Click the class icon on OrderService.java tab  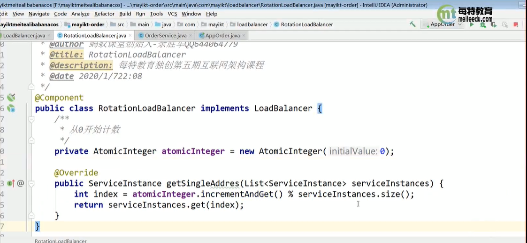pos(142,35)
